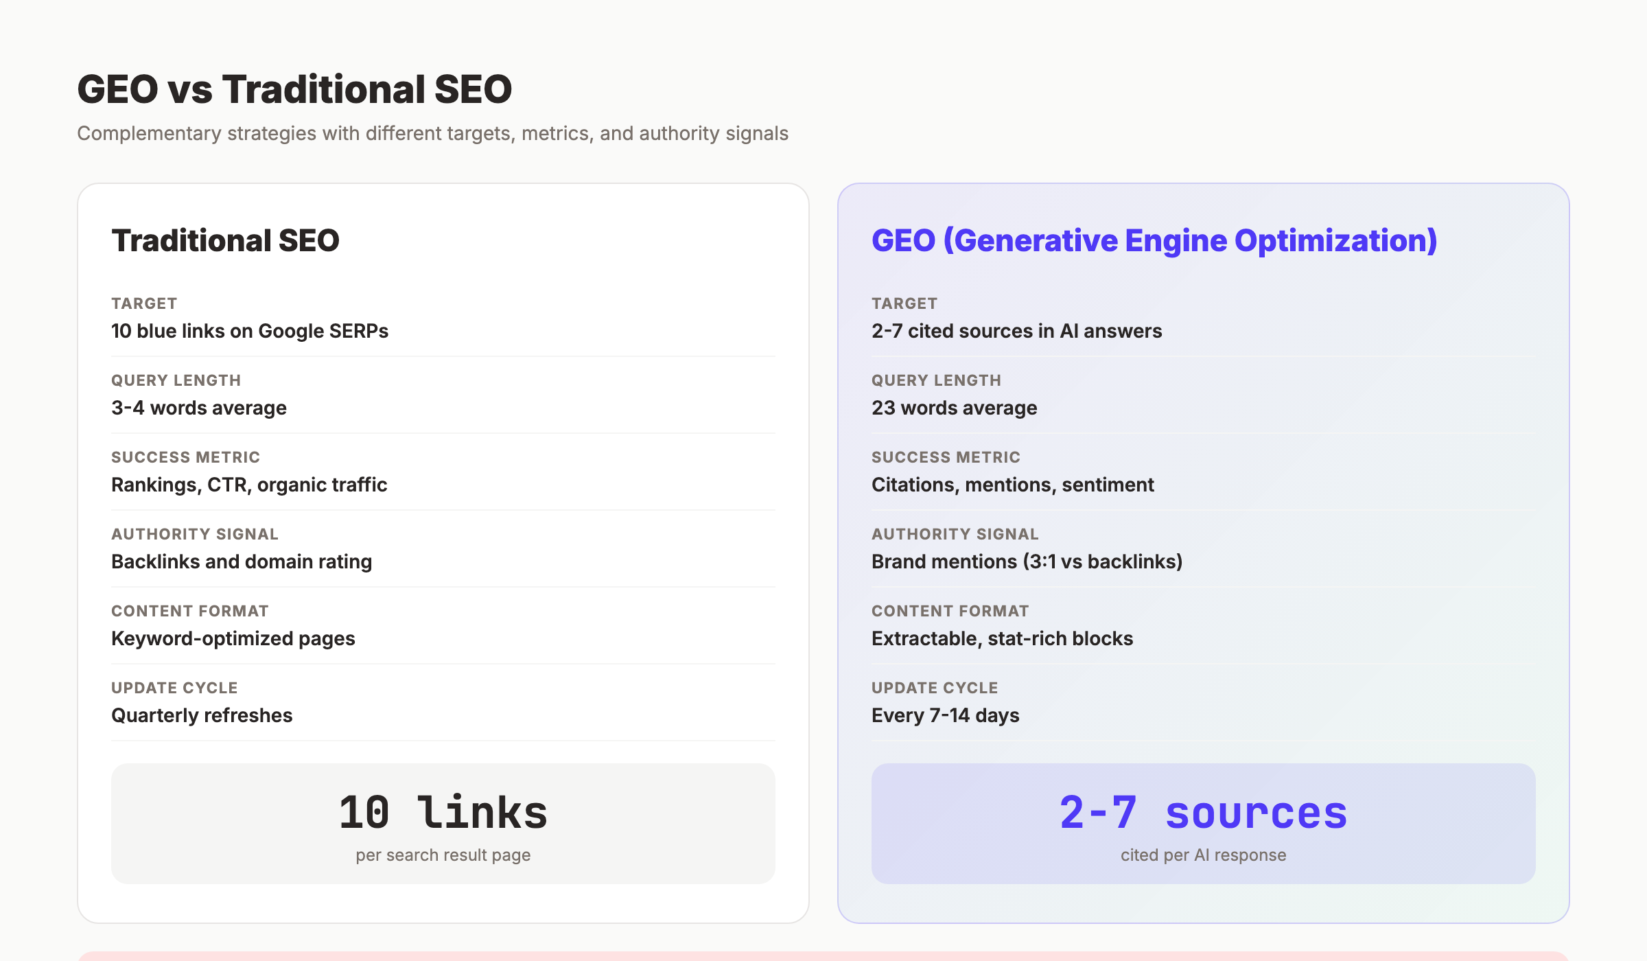Select "10 blue links on Google SERPs" text

[x=250, y=330]
